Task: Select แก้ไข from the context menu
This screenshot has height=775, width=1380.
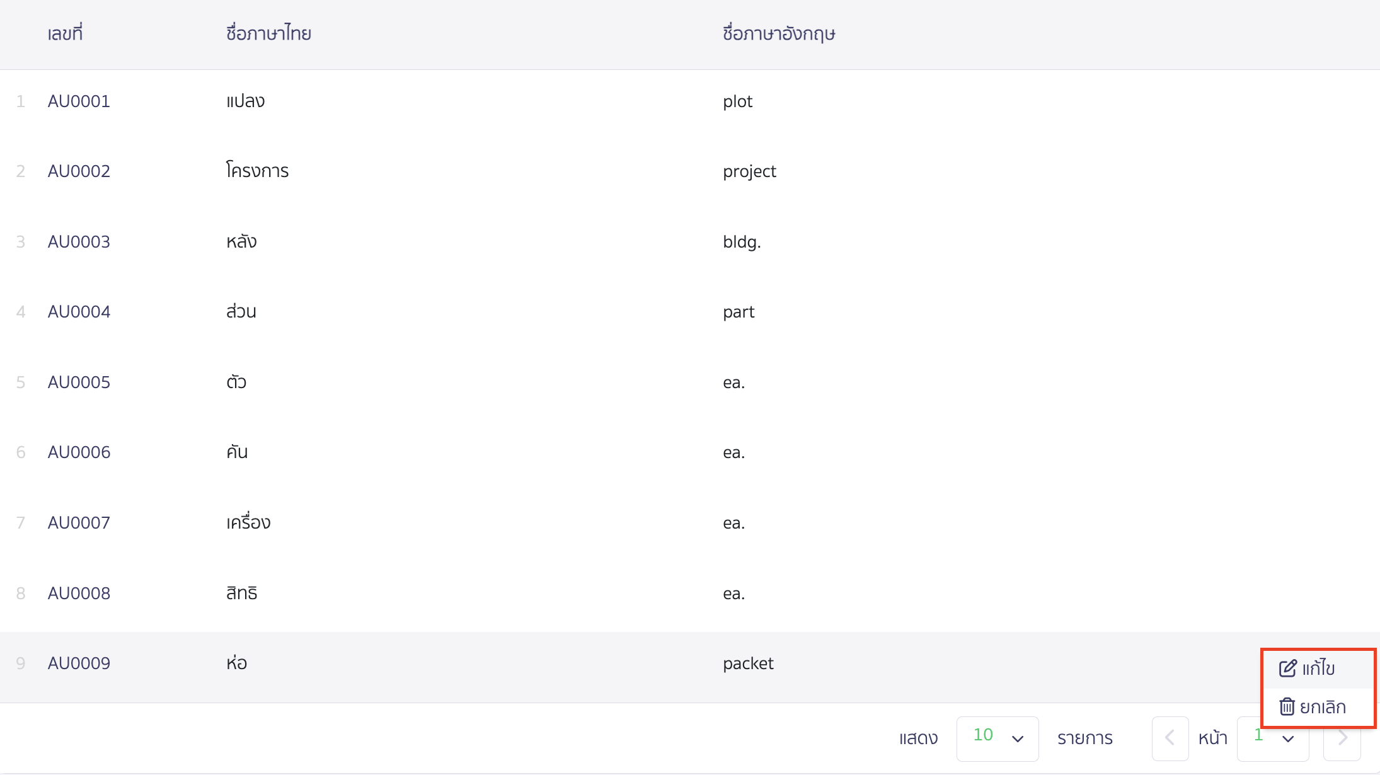Action: click(1318, 669)
